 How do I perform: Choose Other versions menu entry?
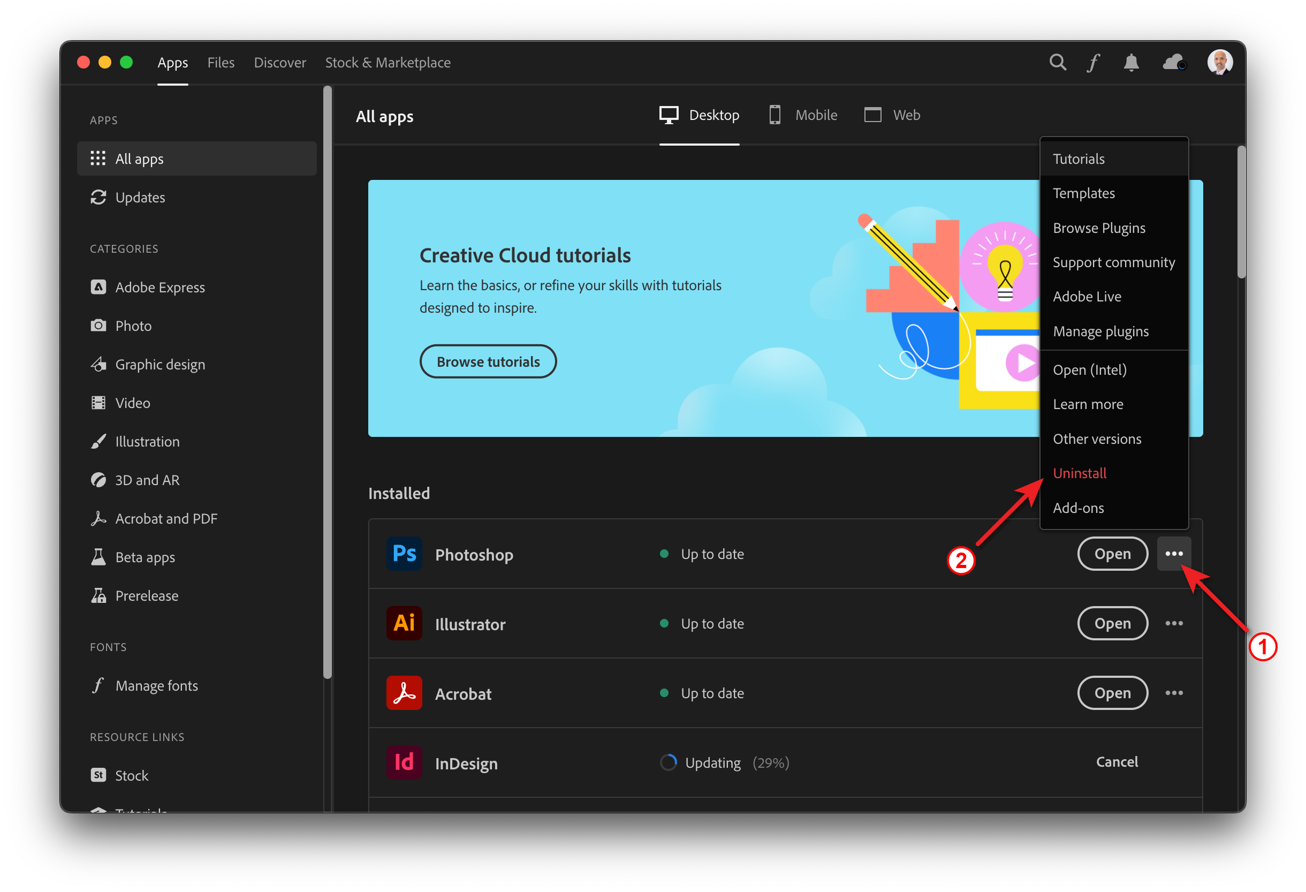(1114, 439)
